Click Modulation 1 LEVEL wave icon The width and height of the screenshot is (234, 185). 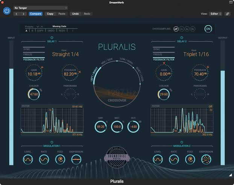coord(28,159)
